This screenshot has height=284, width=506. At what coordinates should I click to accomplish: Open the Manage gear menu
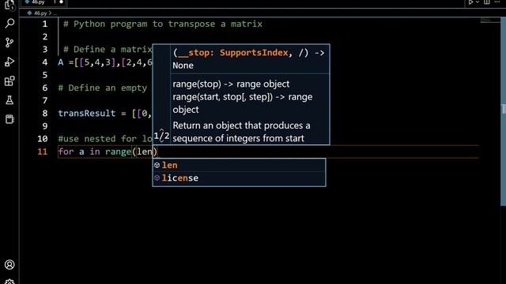click(x=9, y=282)
